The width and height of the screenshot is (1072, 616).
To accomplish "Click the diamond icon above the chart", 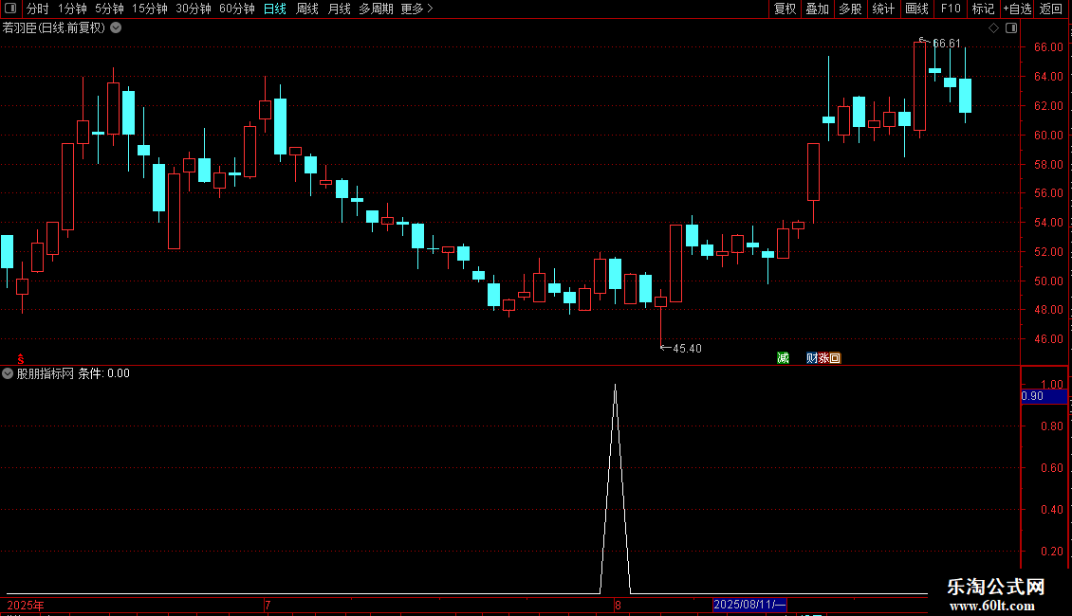I will point(994,28).
